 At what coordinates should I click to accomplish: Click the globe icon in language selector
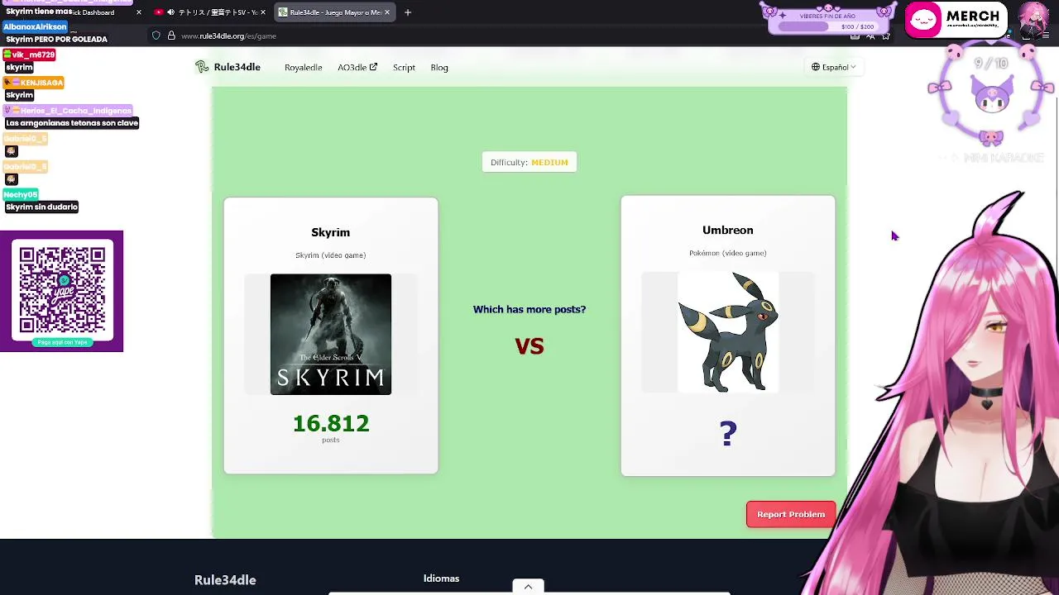coord(816,67)
